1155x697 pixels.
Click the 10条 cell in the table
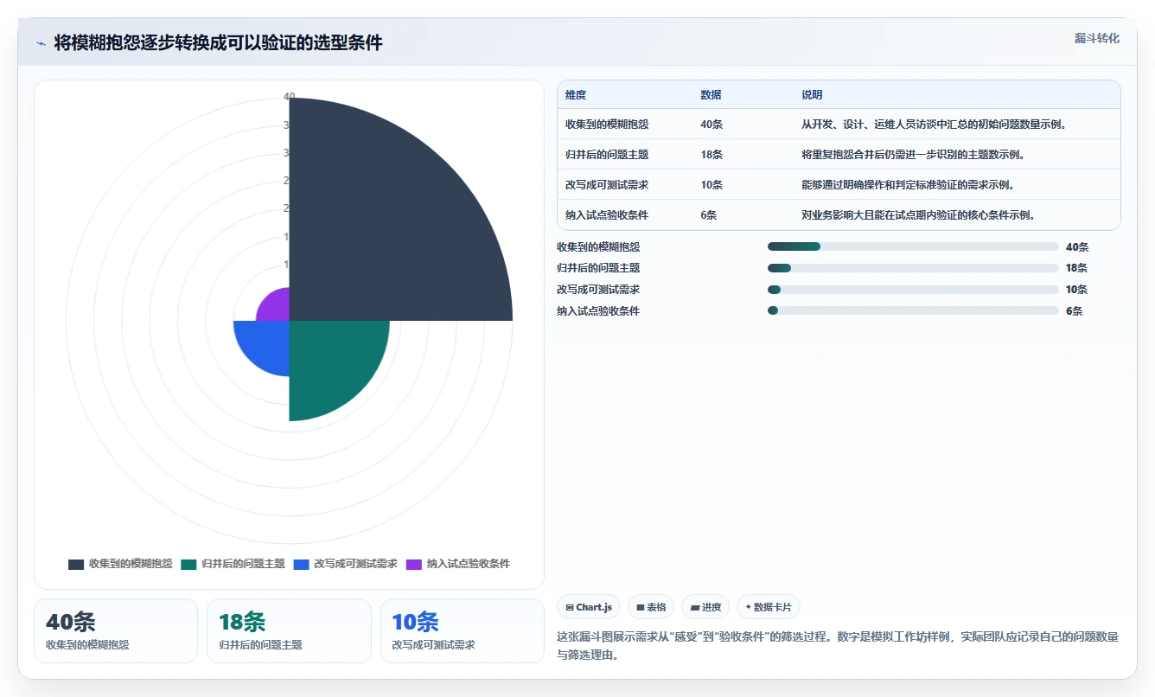712,185
